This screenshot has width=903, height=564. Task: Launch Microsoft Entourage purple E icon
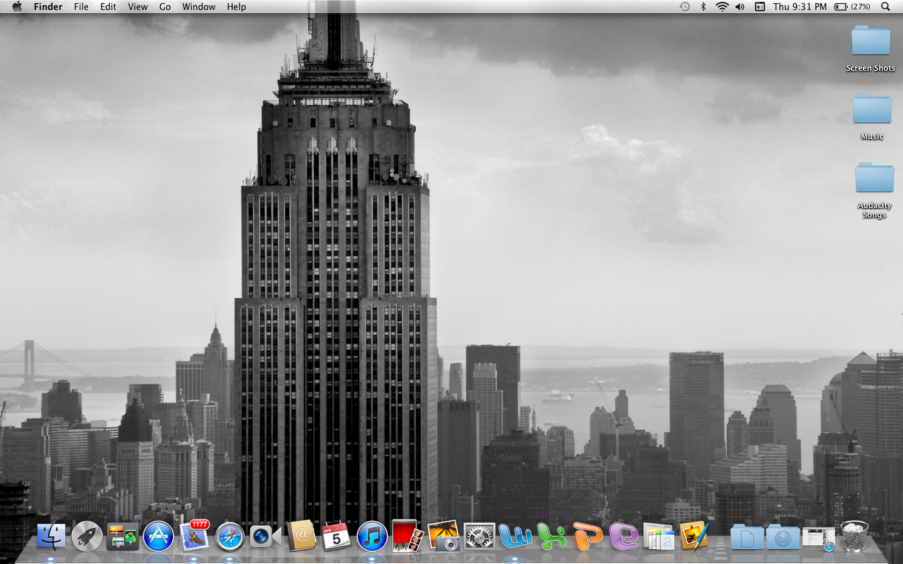623,536
